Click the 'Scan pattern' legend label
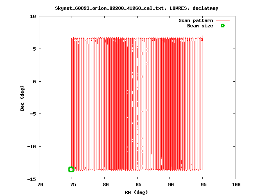Screen dimensions: 262x196 click(x=196, y=20)
